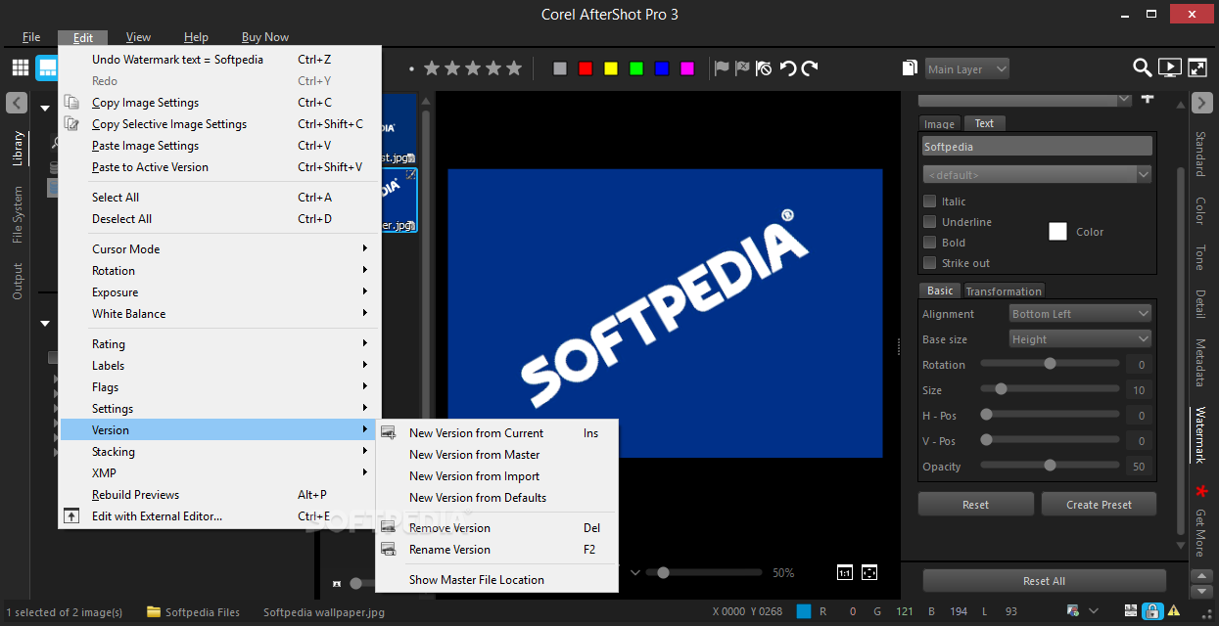Click the yellow color label swatch
The width and height of the screenshot is (1219, 626).
[611, 68]
